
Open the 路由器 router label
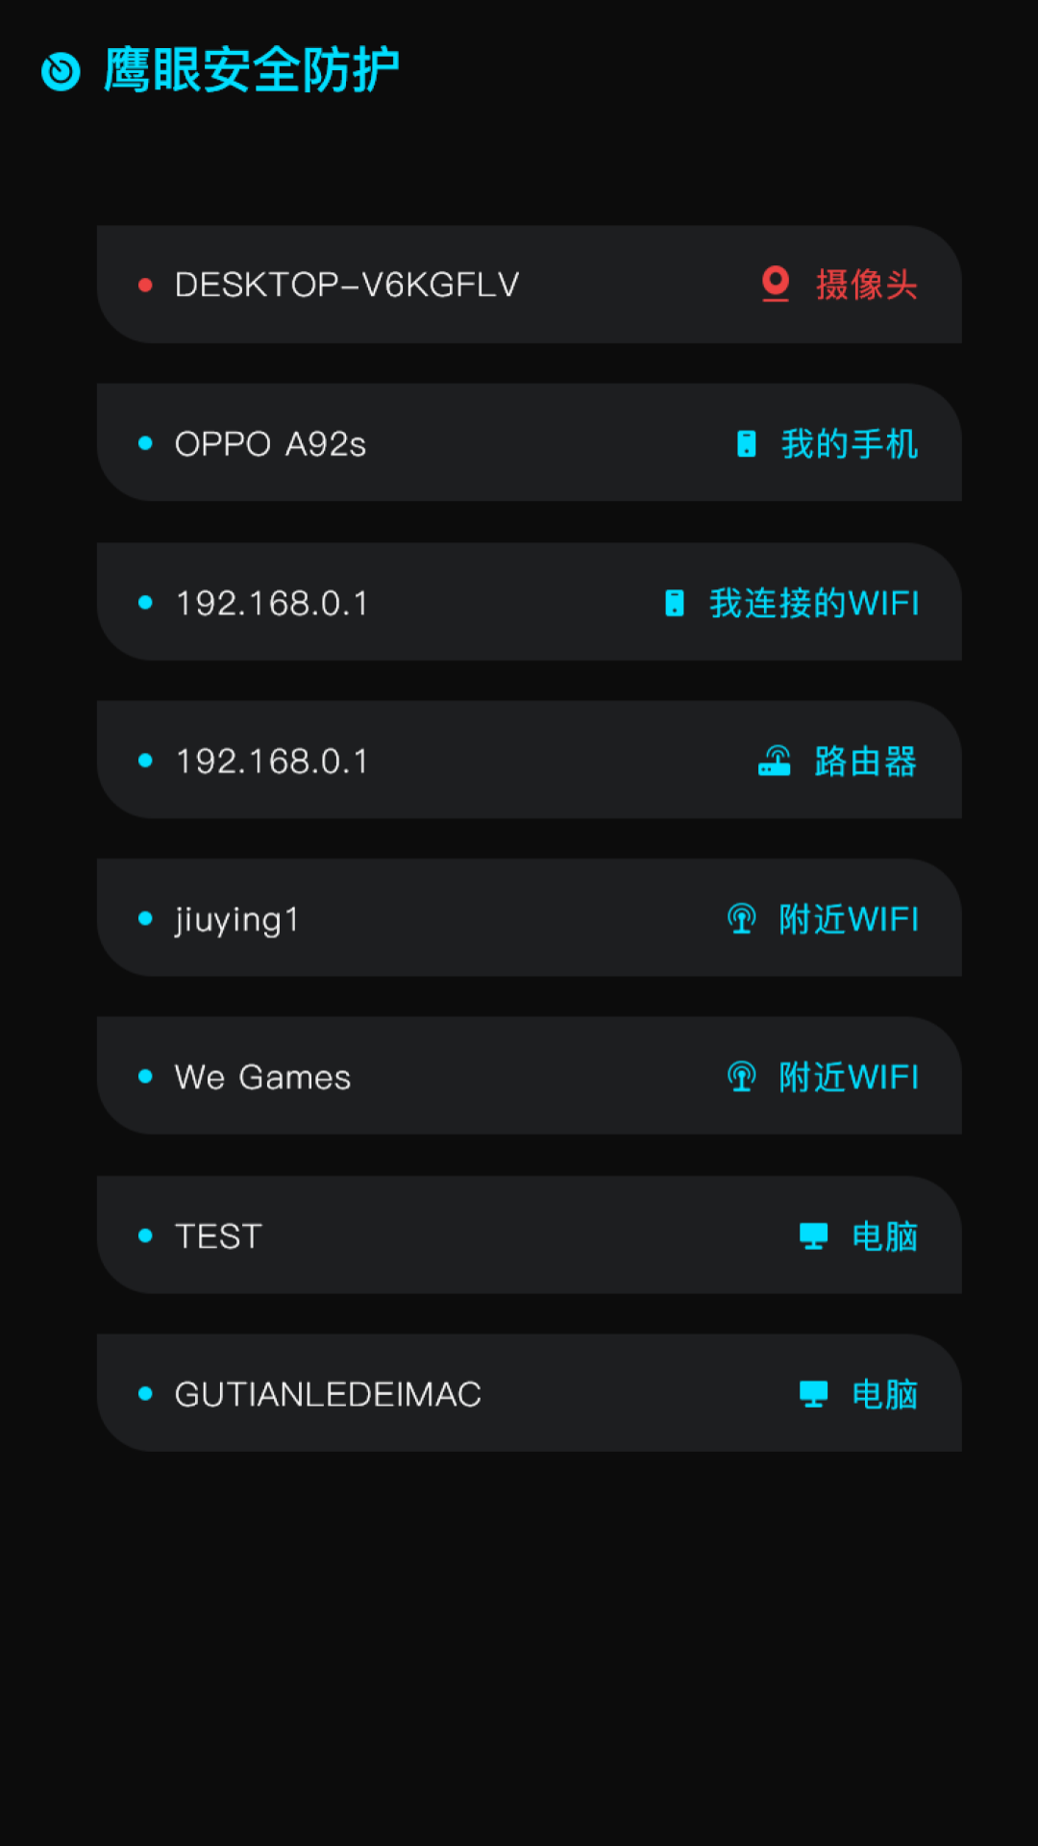[x=865, y=761]
